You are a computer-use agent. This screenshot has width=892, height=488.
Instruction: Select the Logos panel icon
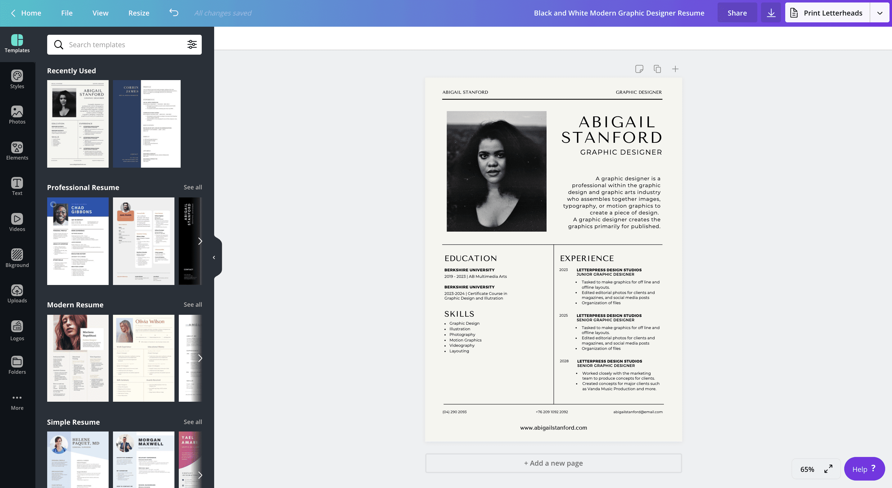[x=17, y=330]
